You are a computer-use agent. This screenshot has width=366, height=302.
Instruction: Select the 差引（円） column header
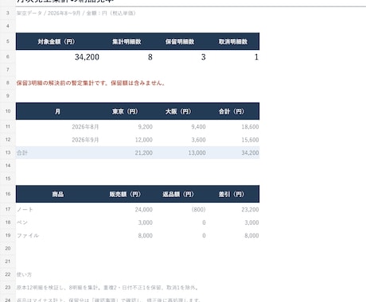coord(233,194)
